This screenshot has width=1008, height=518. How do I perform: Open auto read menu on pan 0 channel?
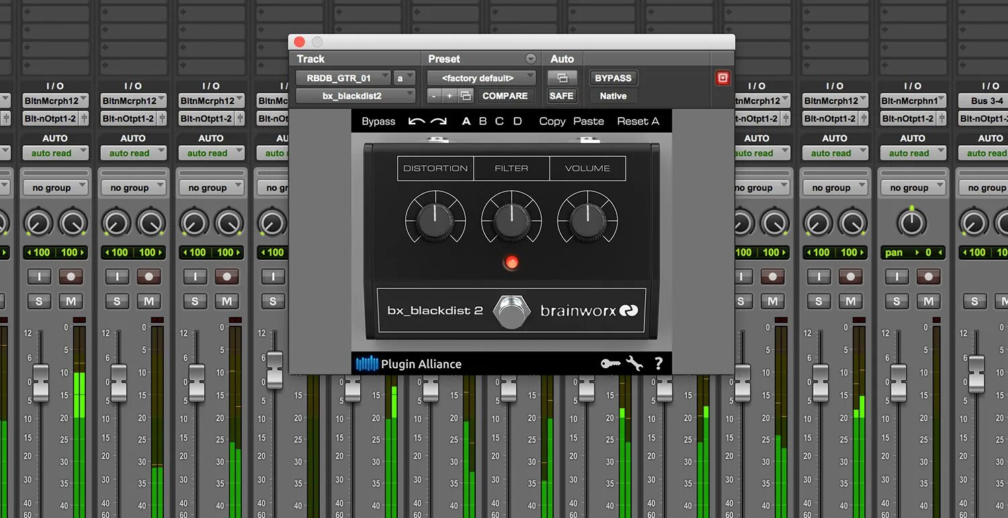coord(913,153)
